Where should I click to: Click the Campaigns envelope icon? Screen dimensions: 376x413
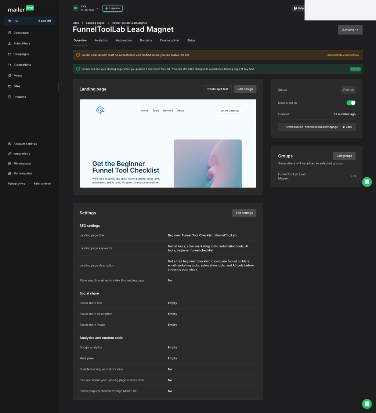point(10,54)
